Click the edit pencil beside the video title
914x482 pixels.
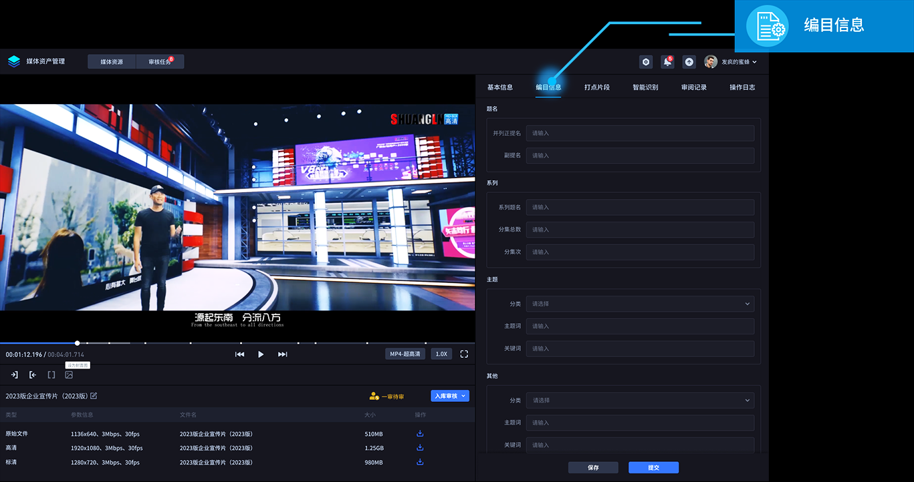pyautogui.click(x=94, y=396)
